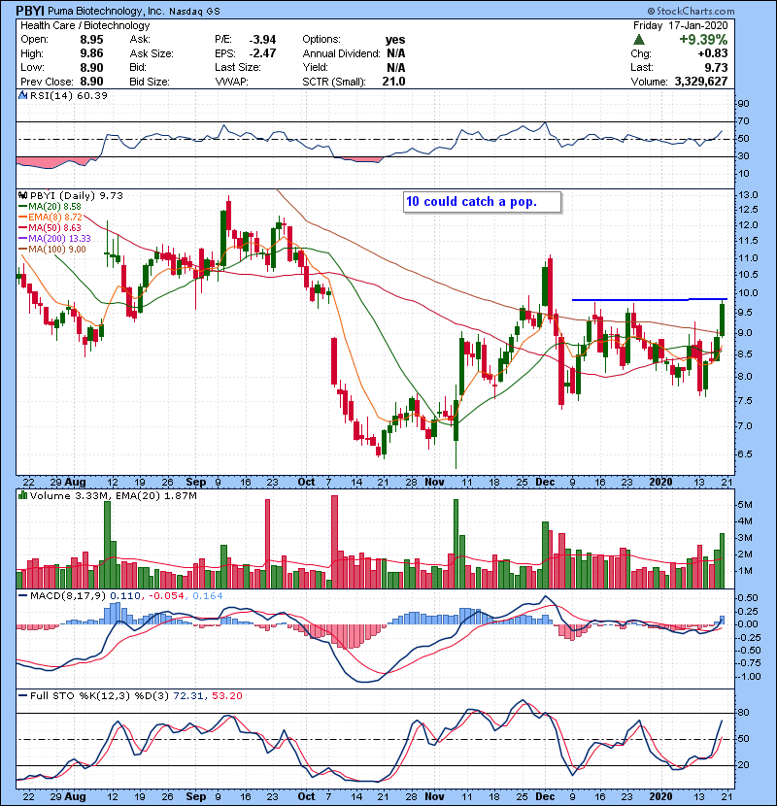Click the EPS value -2.47
777x806 pixels.
pos(263,53)
